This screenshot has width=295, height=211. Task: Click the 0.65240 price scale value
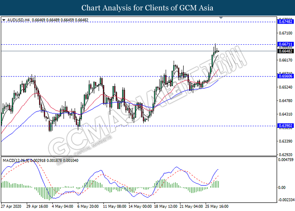[286, 87]
